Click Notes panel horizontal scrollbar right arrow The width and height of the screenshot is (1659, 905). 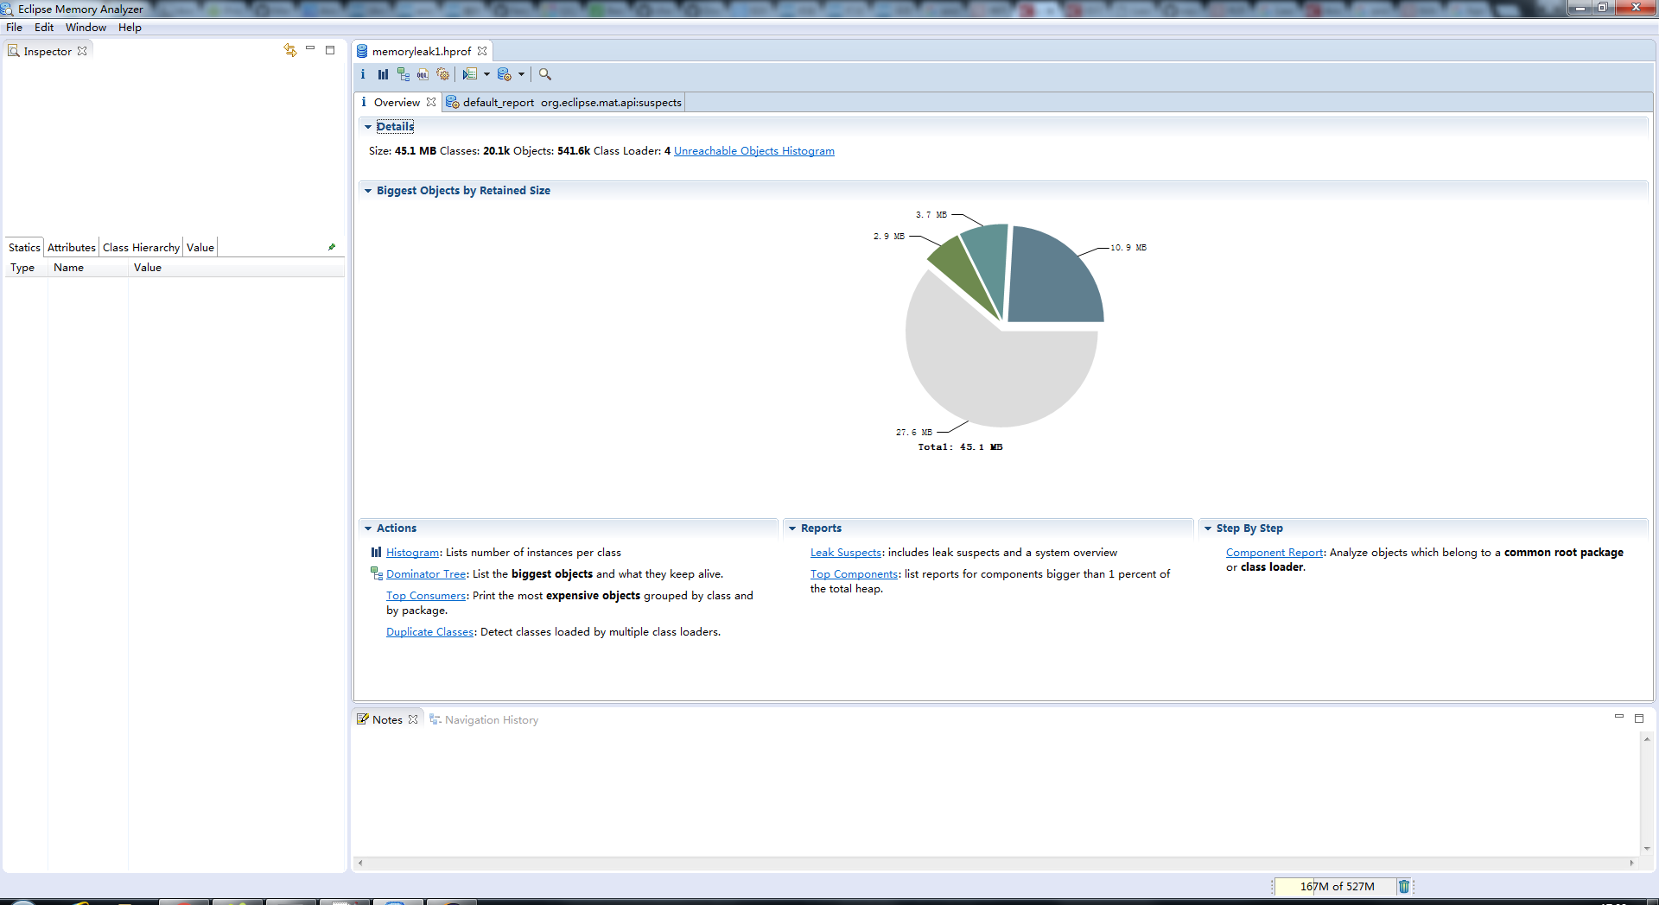pyautogui.click(x=1632, y=863)
